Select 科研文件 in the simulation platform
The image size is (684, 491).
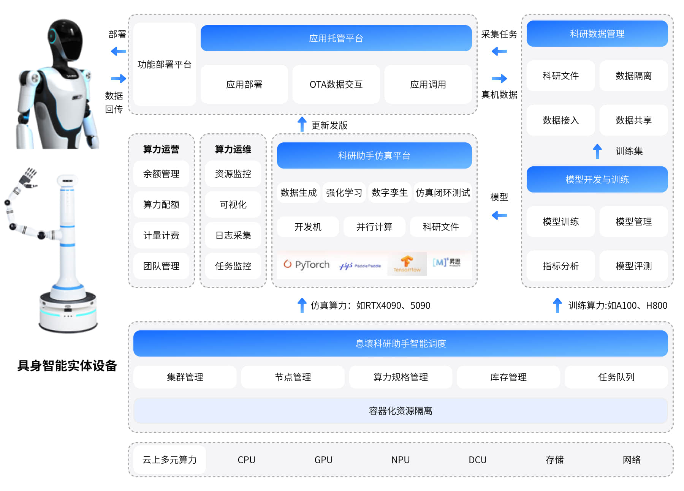click(441, 227)
